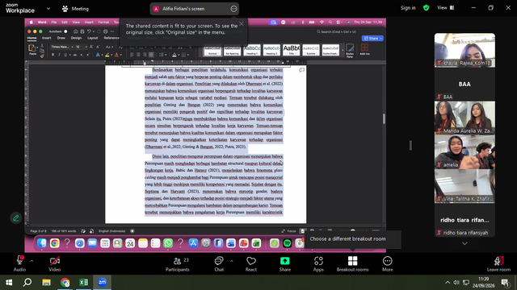The width and height of the screenshot is (517, 290).
Task: Click the font color red A swatch
Action: (x=116, y=55)
